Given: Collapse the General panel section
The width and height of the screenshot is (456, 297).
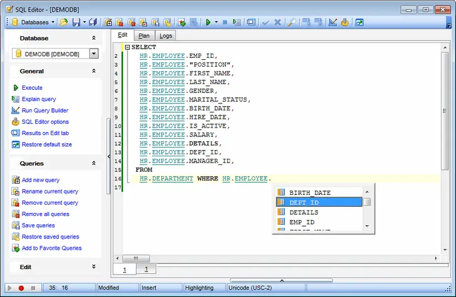Looking at the screenshot, I should coord(94,71).
